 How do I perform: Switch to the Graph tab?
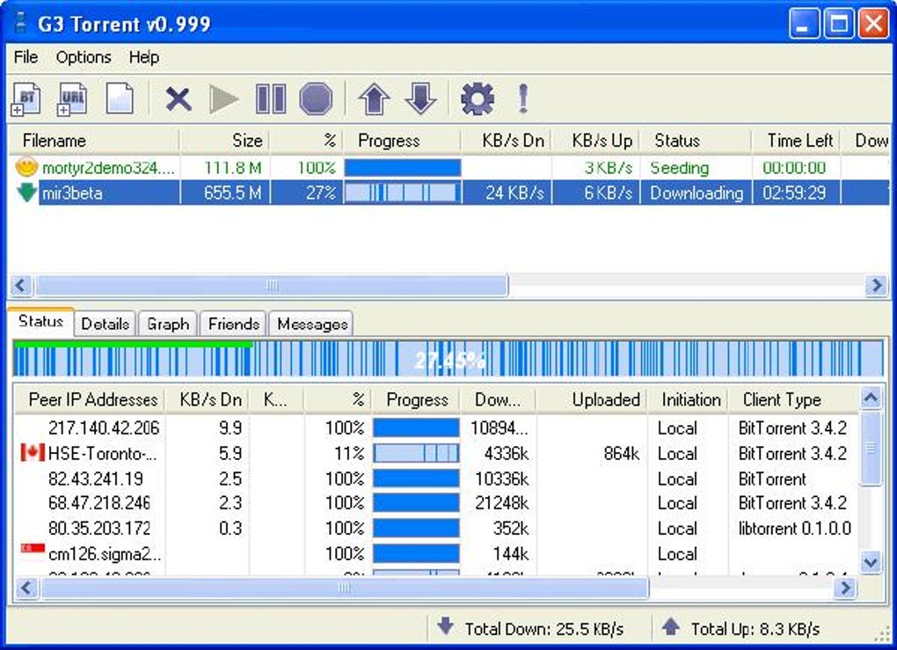click(168, 324)
